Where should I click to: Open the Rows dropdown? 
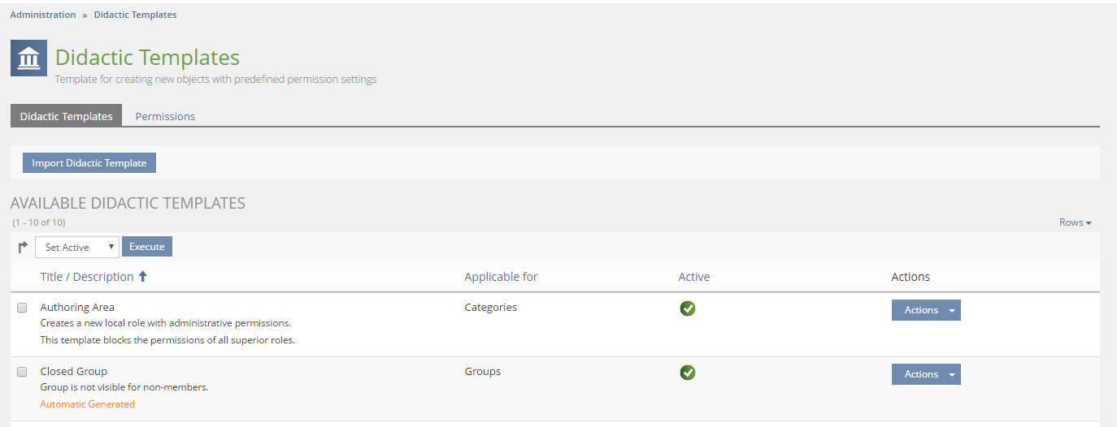point(1075,222)
